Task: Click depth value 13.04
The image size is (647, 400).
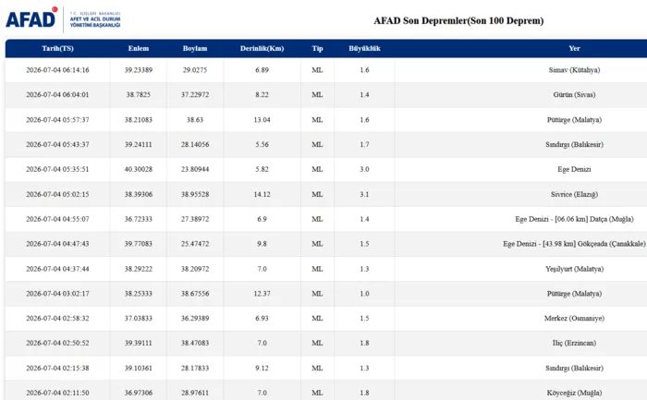Action: tap(262, 120)
